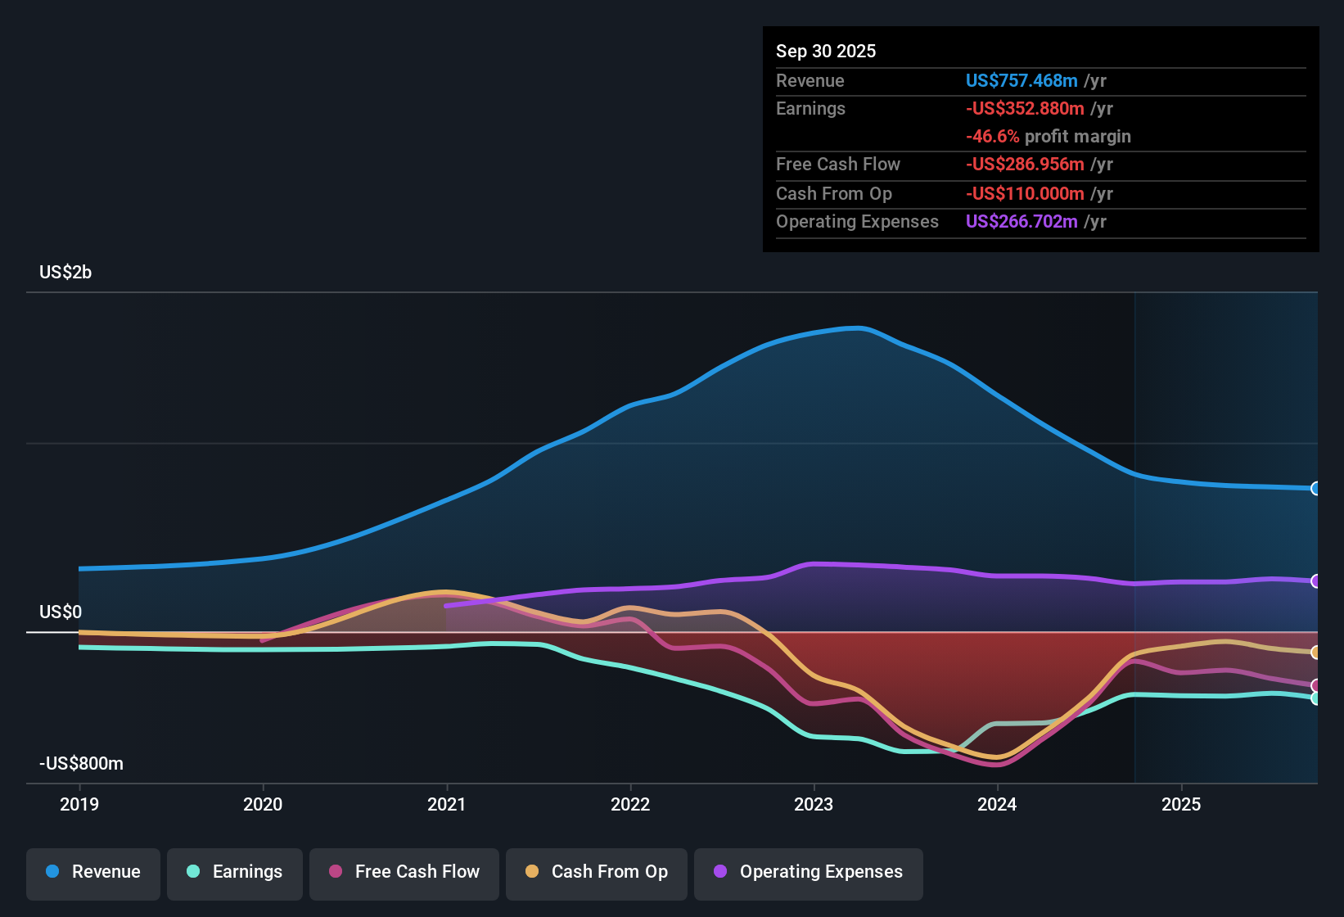Expand the Free Cash Flow legend entry
Image resolution: width=1344 pixels, height=917 pixels.
(404, 872)
